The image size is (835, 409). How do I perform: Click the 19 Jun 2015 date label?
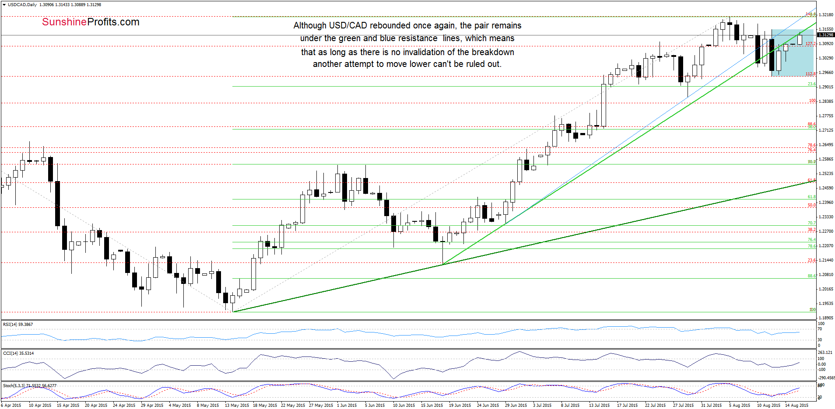460,406
